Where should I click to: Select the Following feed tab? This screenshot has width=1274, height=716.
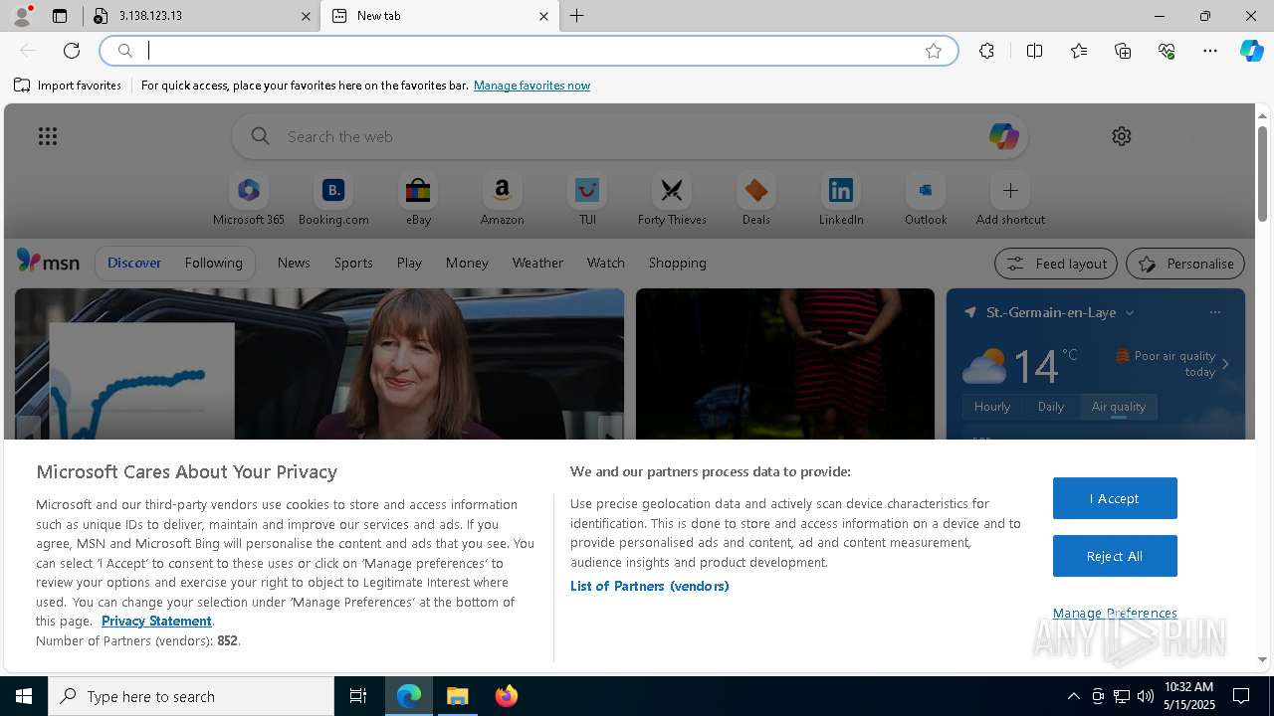tap(213, 263)
